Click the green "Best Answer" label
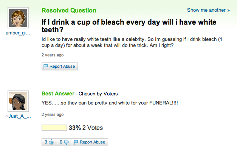Viewport: 237px width, 156px height. click(x=57, y=94)
